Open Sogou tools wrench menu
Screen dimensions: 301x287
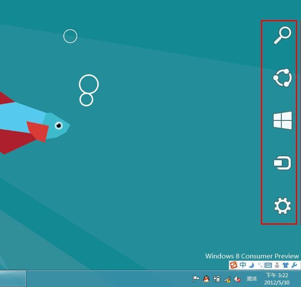tap(294, 265)
